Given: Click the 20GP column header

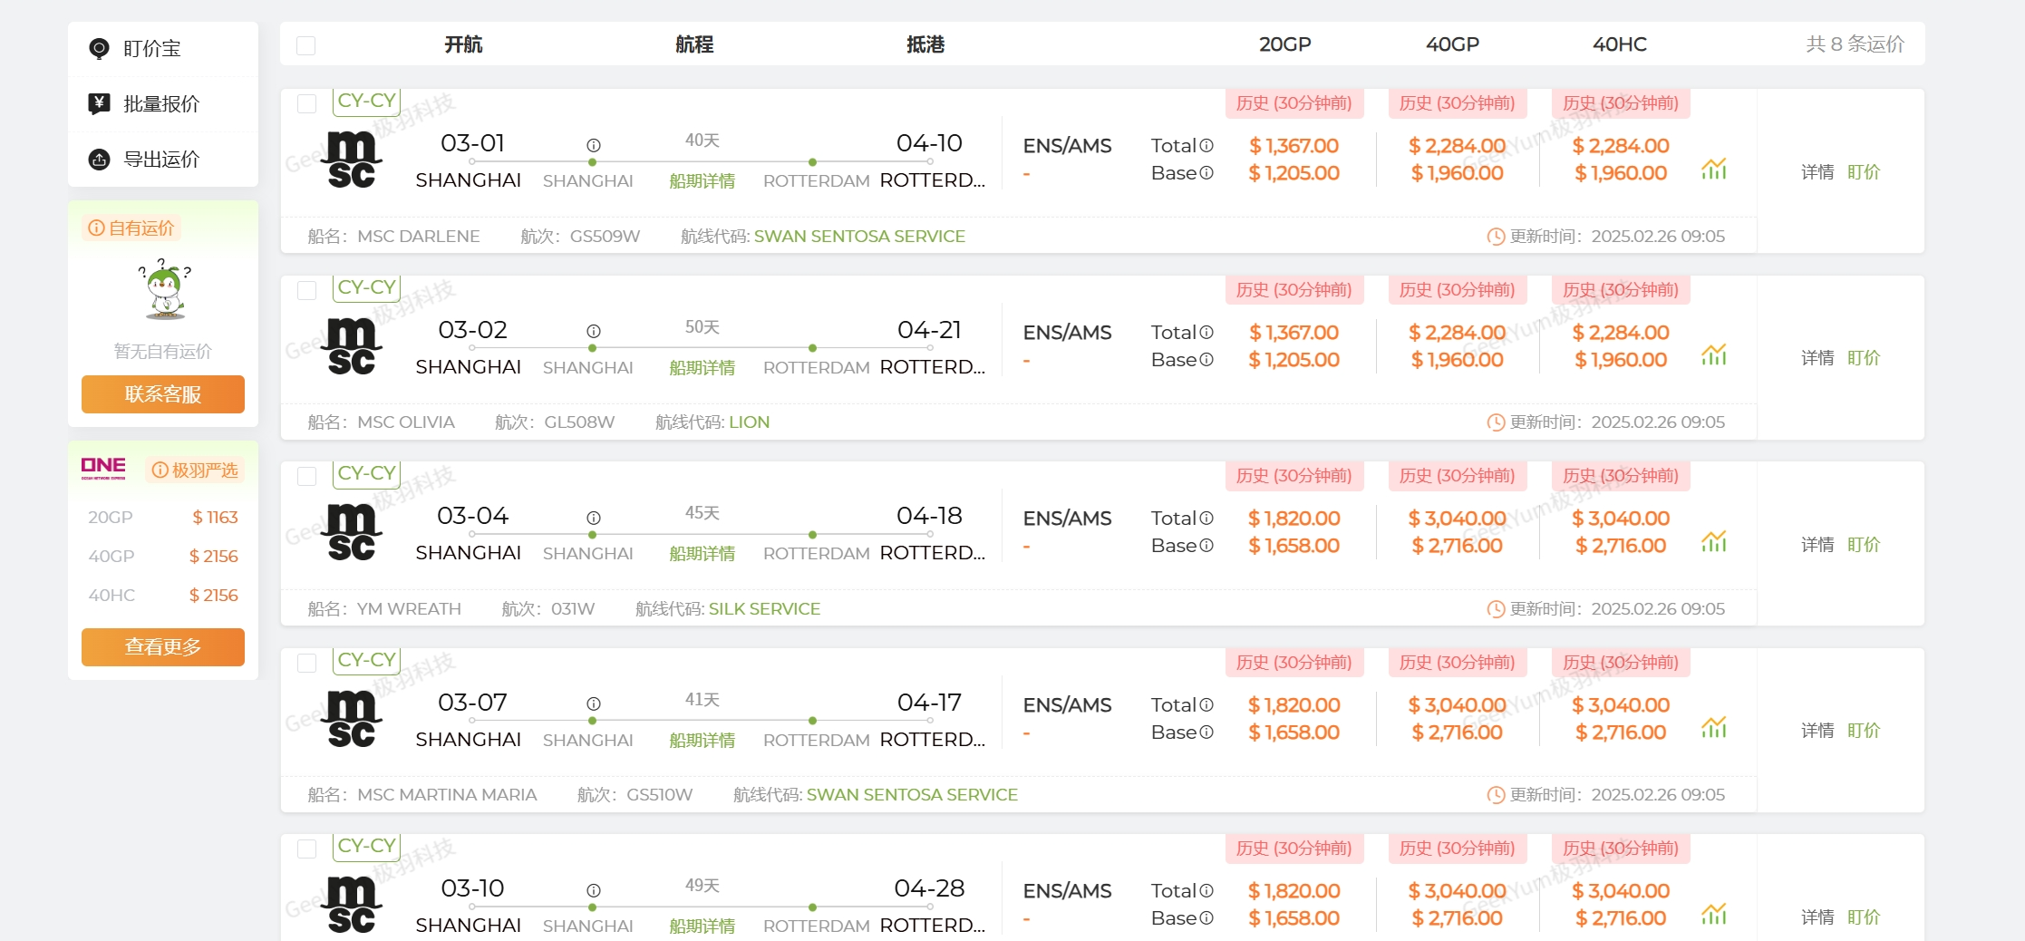Looking at the screenshot, I should coord(1284,44).
